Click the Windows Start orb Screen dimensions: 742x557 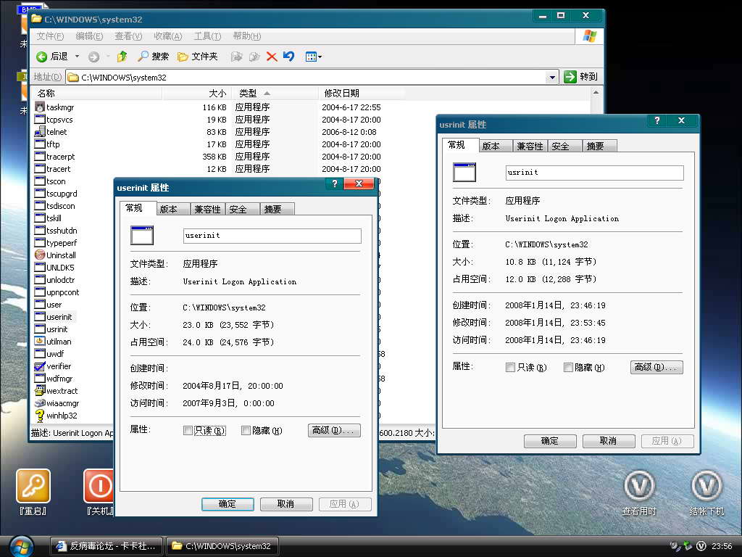21,545
